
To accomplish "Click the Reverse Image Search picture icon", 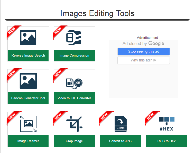I will (x=28, y=38).
